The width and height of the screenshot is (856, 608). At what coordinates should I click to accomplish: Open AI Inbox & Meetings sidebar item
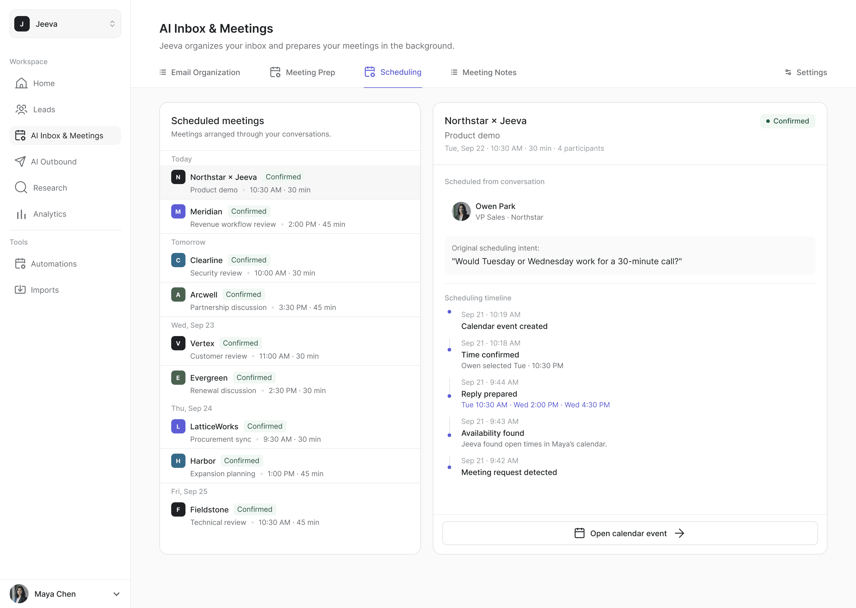65,136
